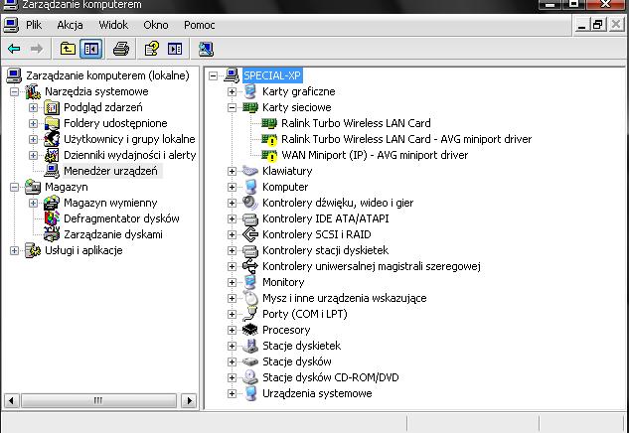Select Urządzenia systemowe category
The height and width of the screenshot is (433, 629).
click(x=317, y=393)
